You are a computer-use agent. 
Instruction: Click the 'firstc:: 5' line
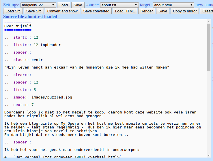(20, 90)
